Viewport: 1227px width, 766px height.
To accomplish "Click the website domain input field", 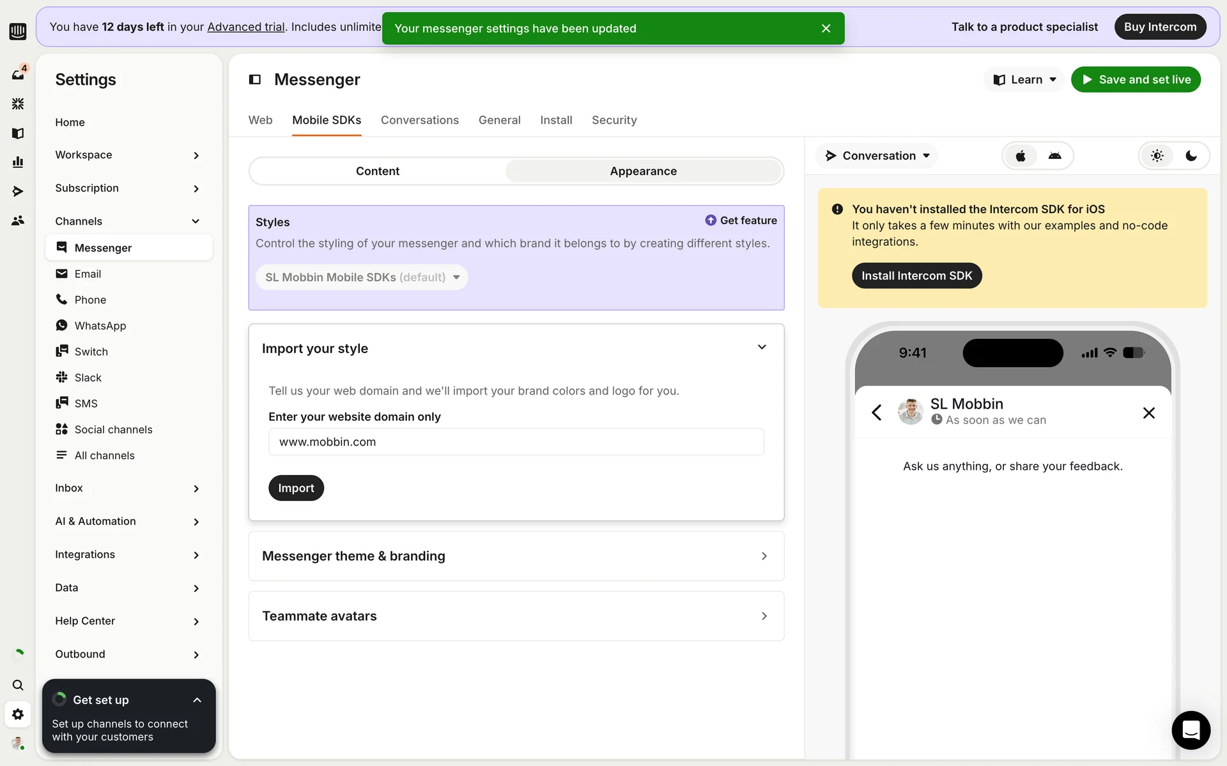I will pyautogui.click(x=516, y=442).
